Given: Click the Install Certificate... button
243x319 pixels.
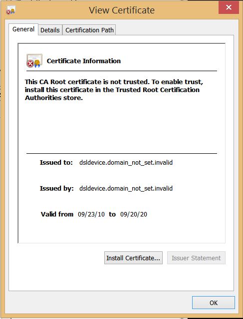Looking at the screenshot, I should click(x=133, y=258).
